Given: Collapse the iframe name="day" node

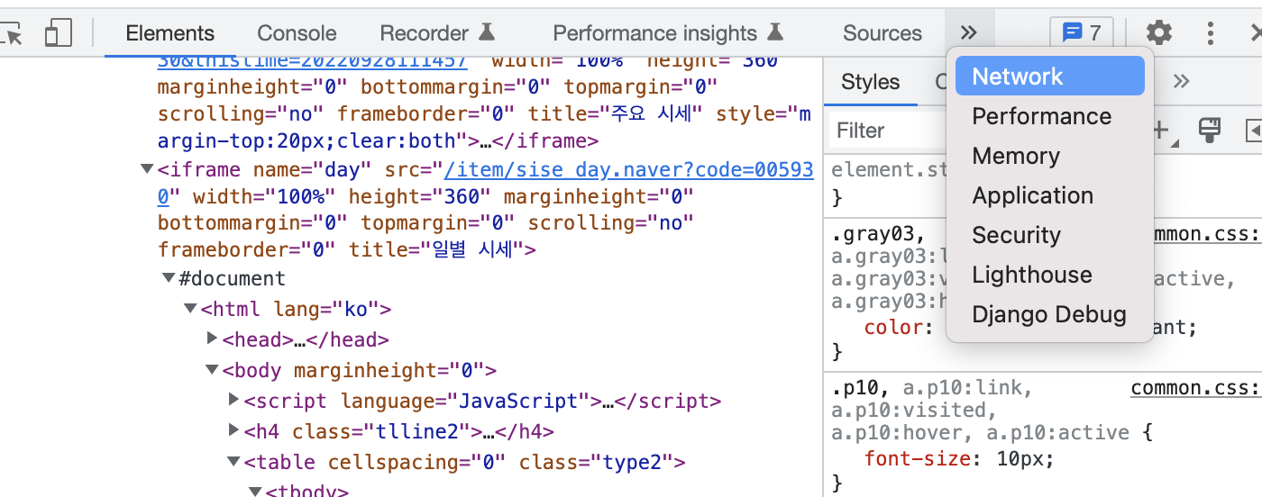Looking at the screenshot, I should (x=147, y=169).
